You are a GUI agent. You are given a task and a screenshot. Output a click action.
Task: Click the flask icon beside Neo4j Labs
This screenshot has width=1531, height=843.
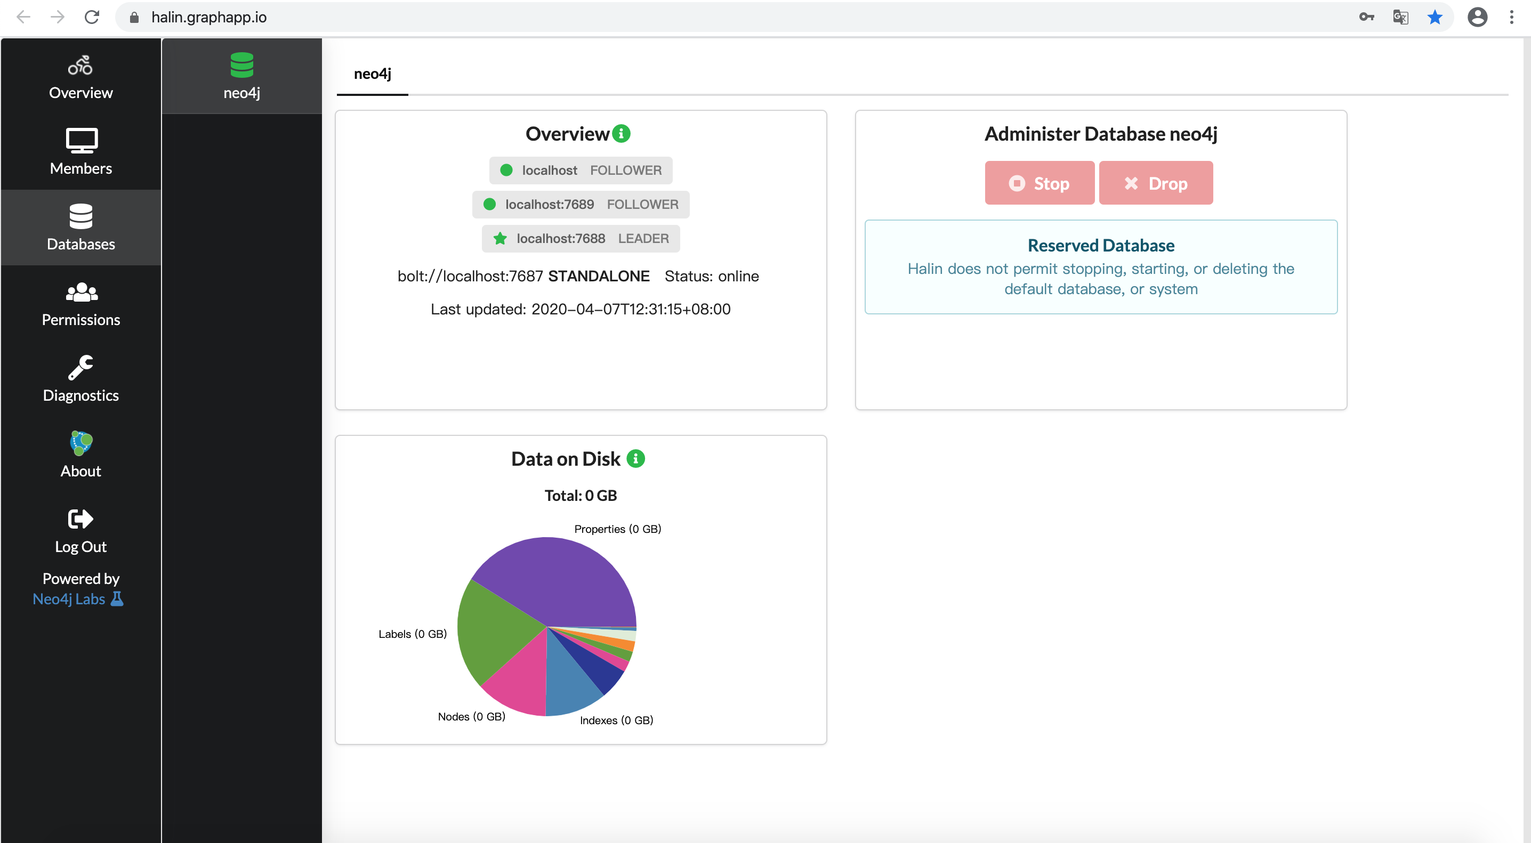118,599
